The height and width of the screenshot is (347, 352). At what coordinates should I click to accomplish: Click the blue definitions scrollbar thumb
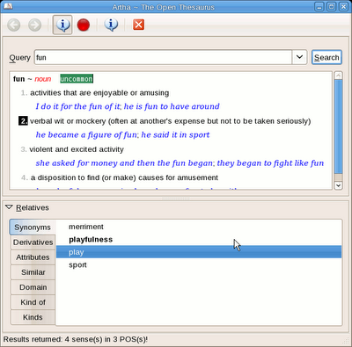338,127
